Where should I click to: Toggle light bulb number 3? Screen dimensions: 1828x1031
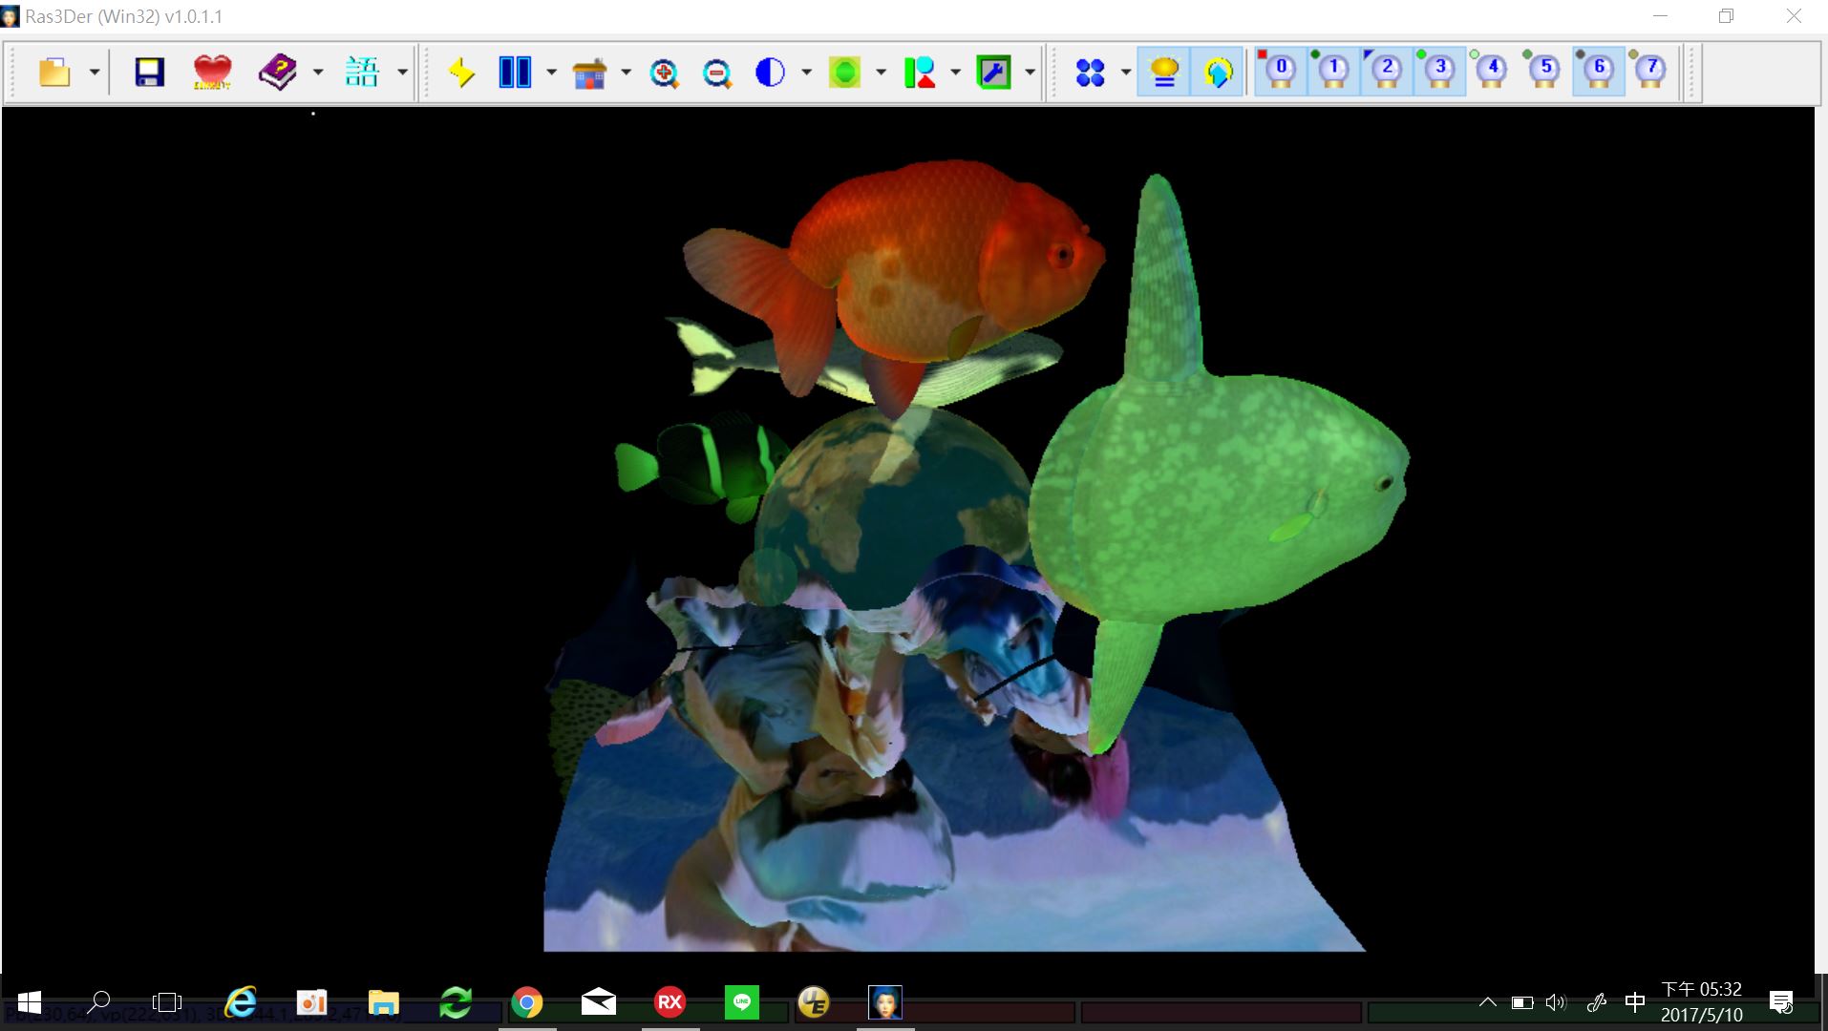[x=1439, y=72]
